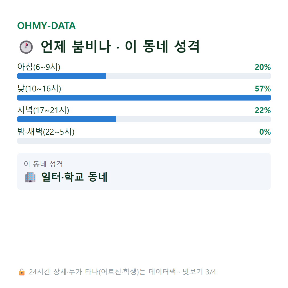
Task: Click the empty 밤·새벽 progress bar
Action: coord(144,141)
